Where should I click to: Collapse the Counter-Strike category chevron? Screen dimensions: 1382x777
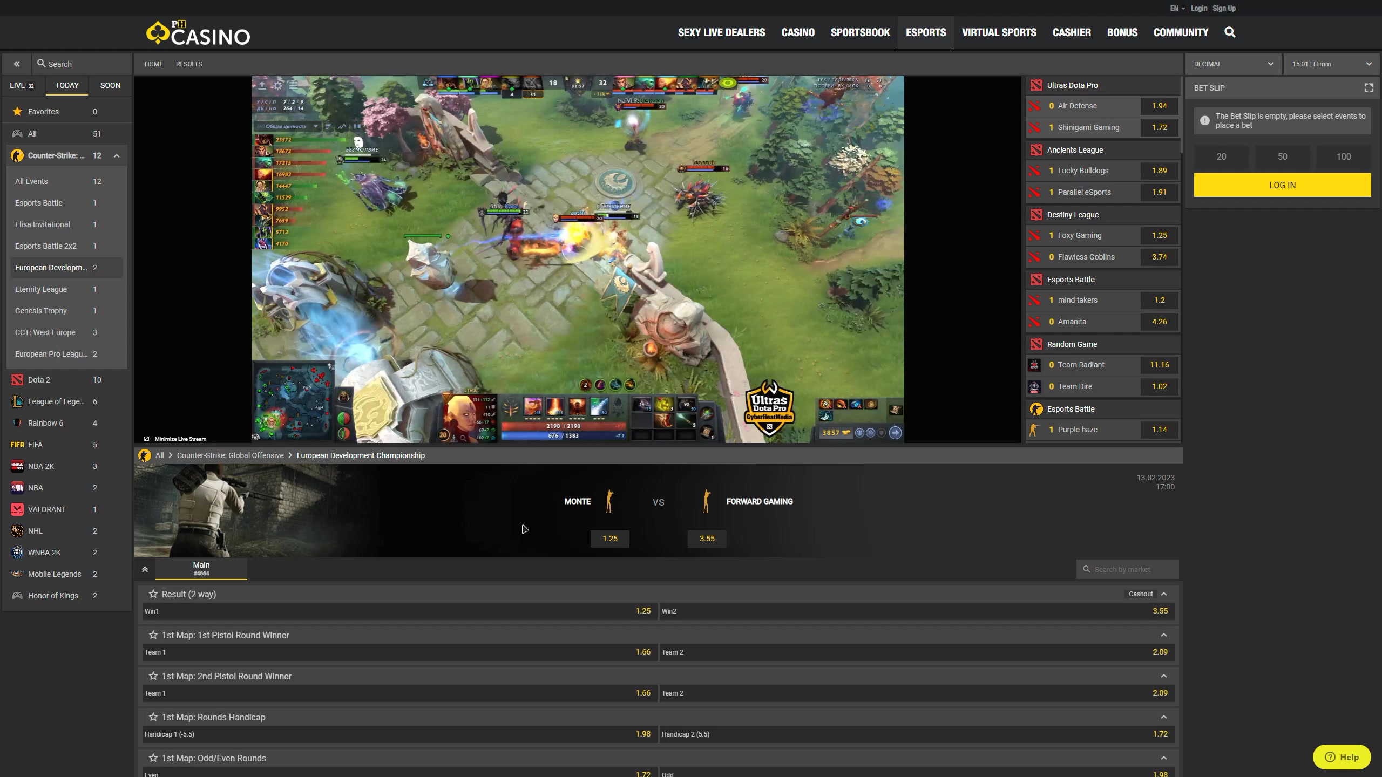tap(117, 156)
